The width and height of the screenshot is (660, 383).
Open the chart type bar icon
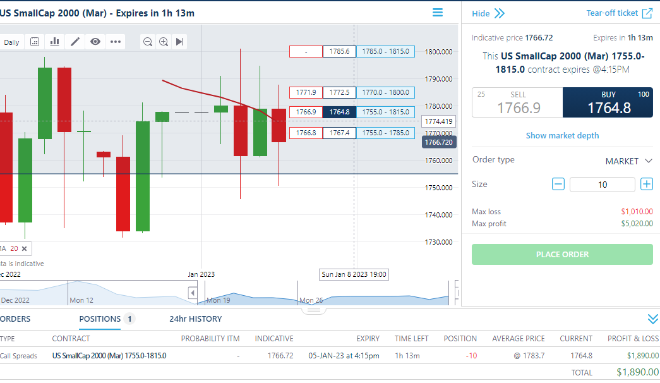[55, 42]
